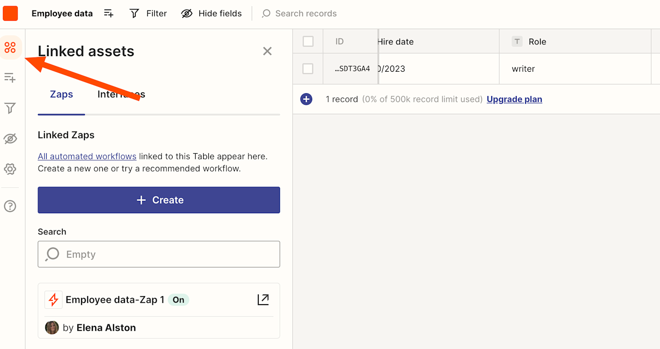This screenshot has width=660, height=349.
Task: Click the hire date cell showing 2023
Action: click(x=438, y=69)
